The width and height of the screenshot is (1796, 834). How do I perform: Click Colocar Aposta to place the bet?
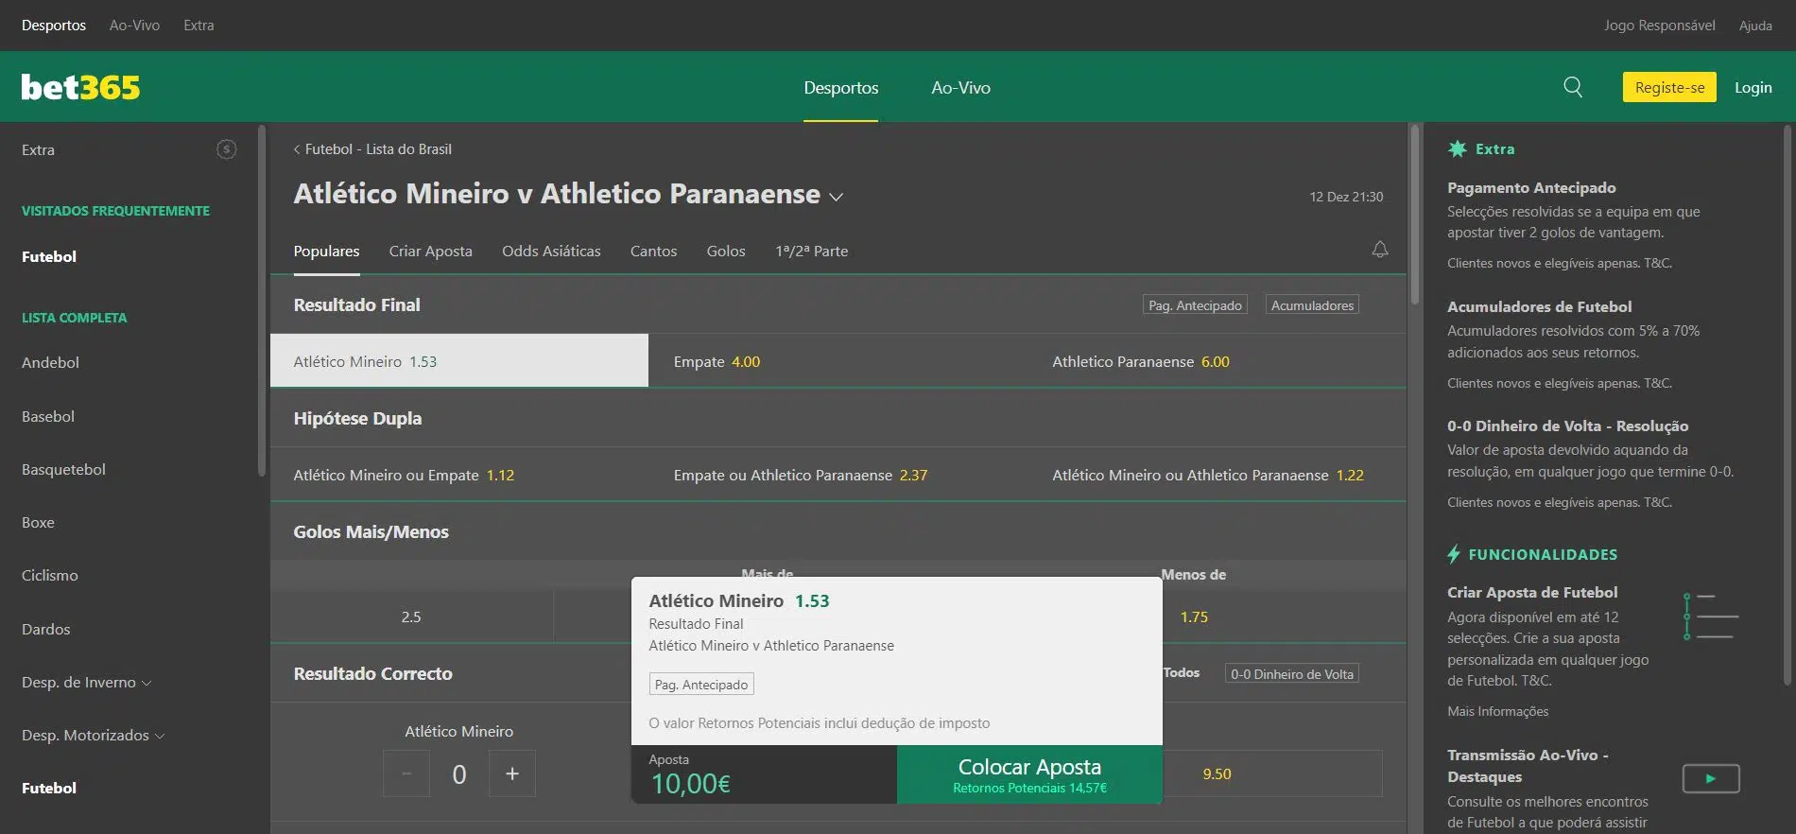1029,774
